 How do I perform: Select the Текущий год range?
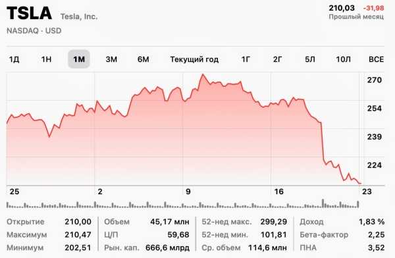coord(194,59)
